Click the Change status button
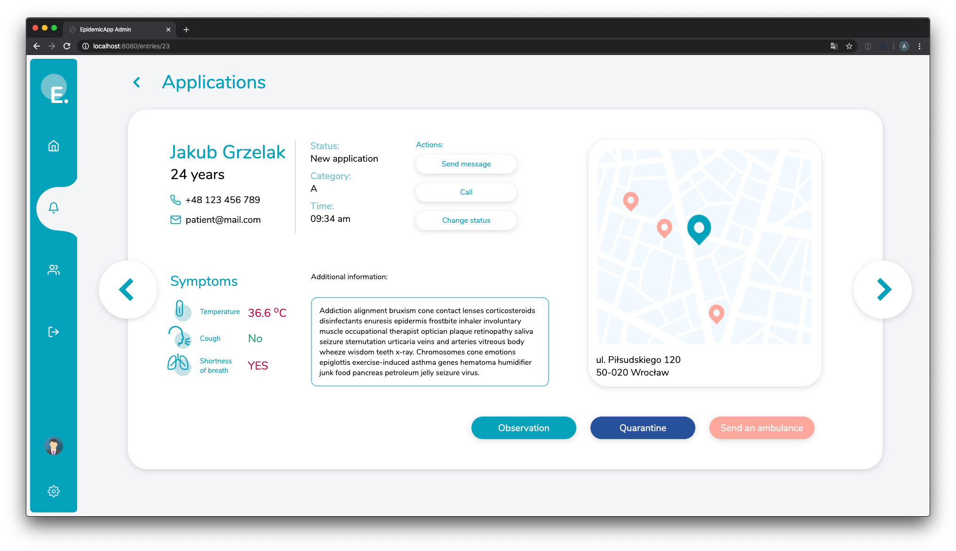 [466, 220]
